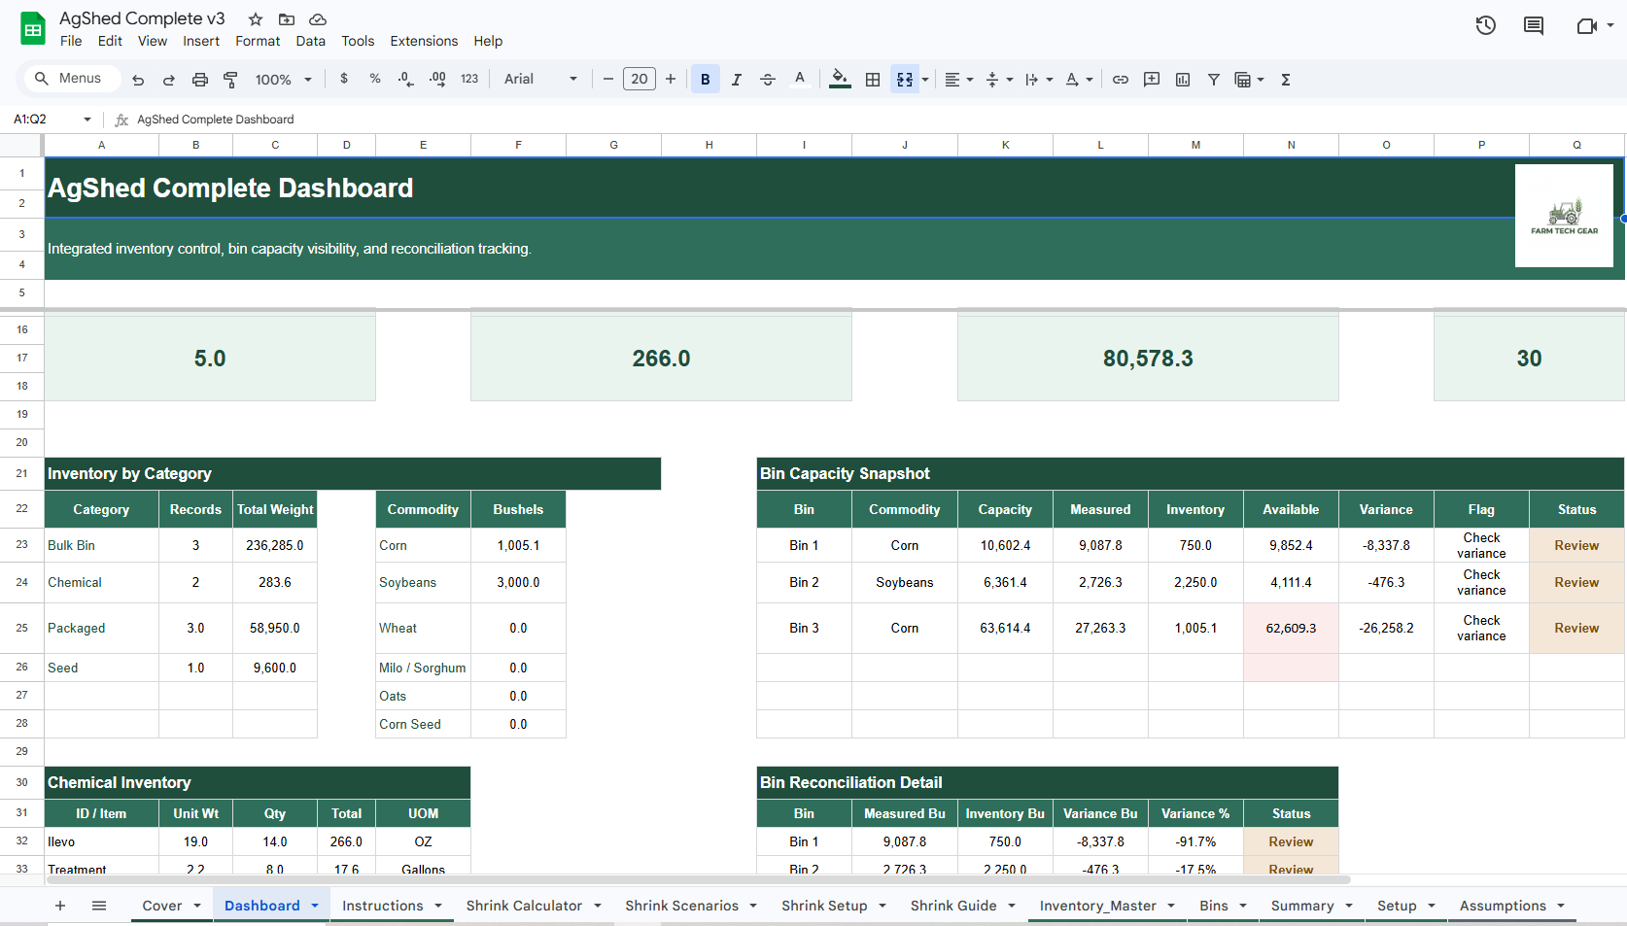Insert a function with the sigma icon

(1285, 79)
